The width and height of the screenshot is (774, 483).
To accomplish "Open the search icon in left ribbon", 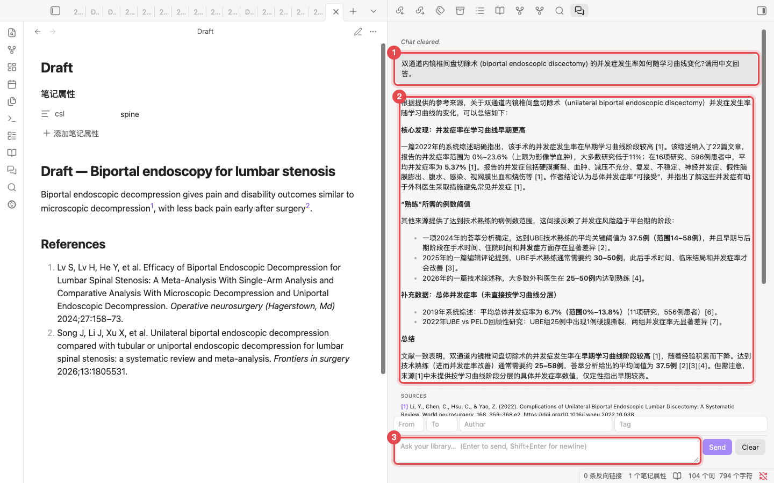I will tap(12, 187).
